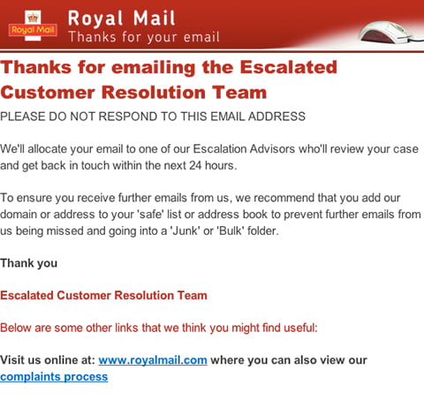Open the complaints process link
The height and width of the screenshot is (416, 424).
[54, 376]
